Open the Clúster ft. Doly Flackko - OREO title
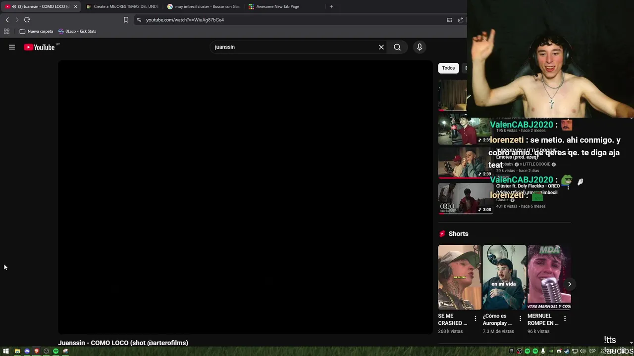Screen dimensions: 634x356 [x=528, y=189]
